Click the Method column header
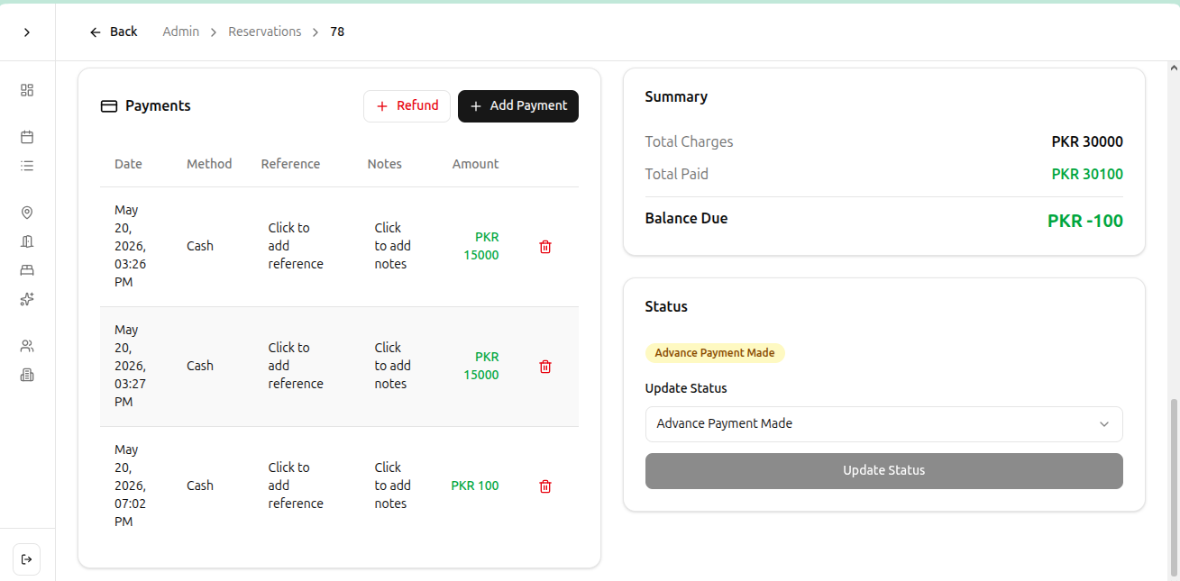 click(x=209, y=164)
